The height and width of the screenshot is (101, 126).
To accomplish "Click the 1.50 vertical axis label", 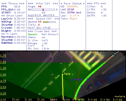I will [x=3, y=62].
